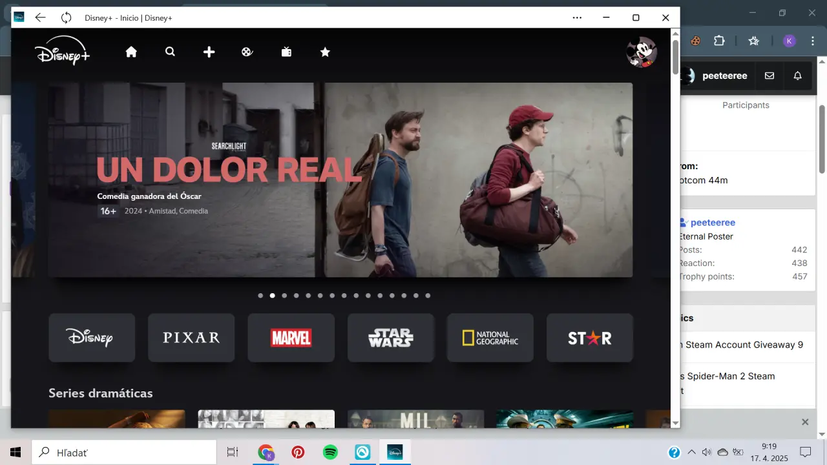Open the Disney+ logo home link
This screenshot has height=465, width=827.
pos(62,50)
